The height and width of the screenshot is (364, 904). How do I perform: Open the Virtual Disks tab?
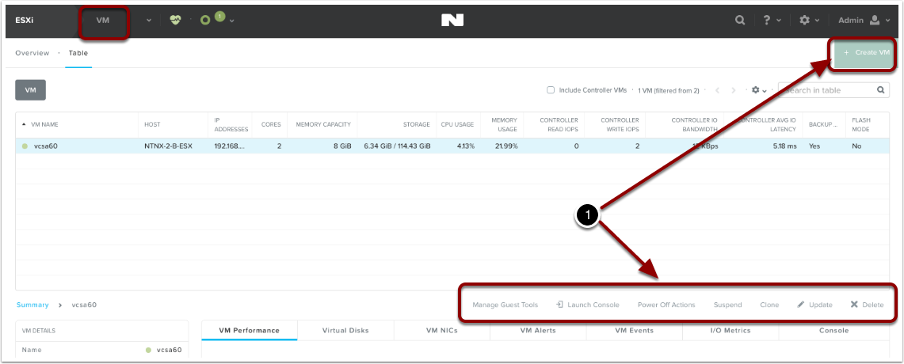coord(345,330)
